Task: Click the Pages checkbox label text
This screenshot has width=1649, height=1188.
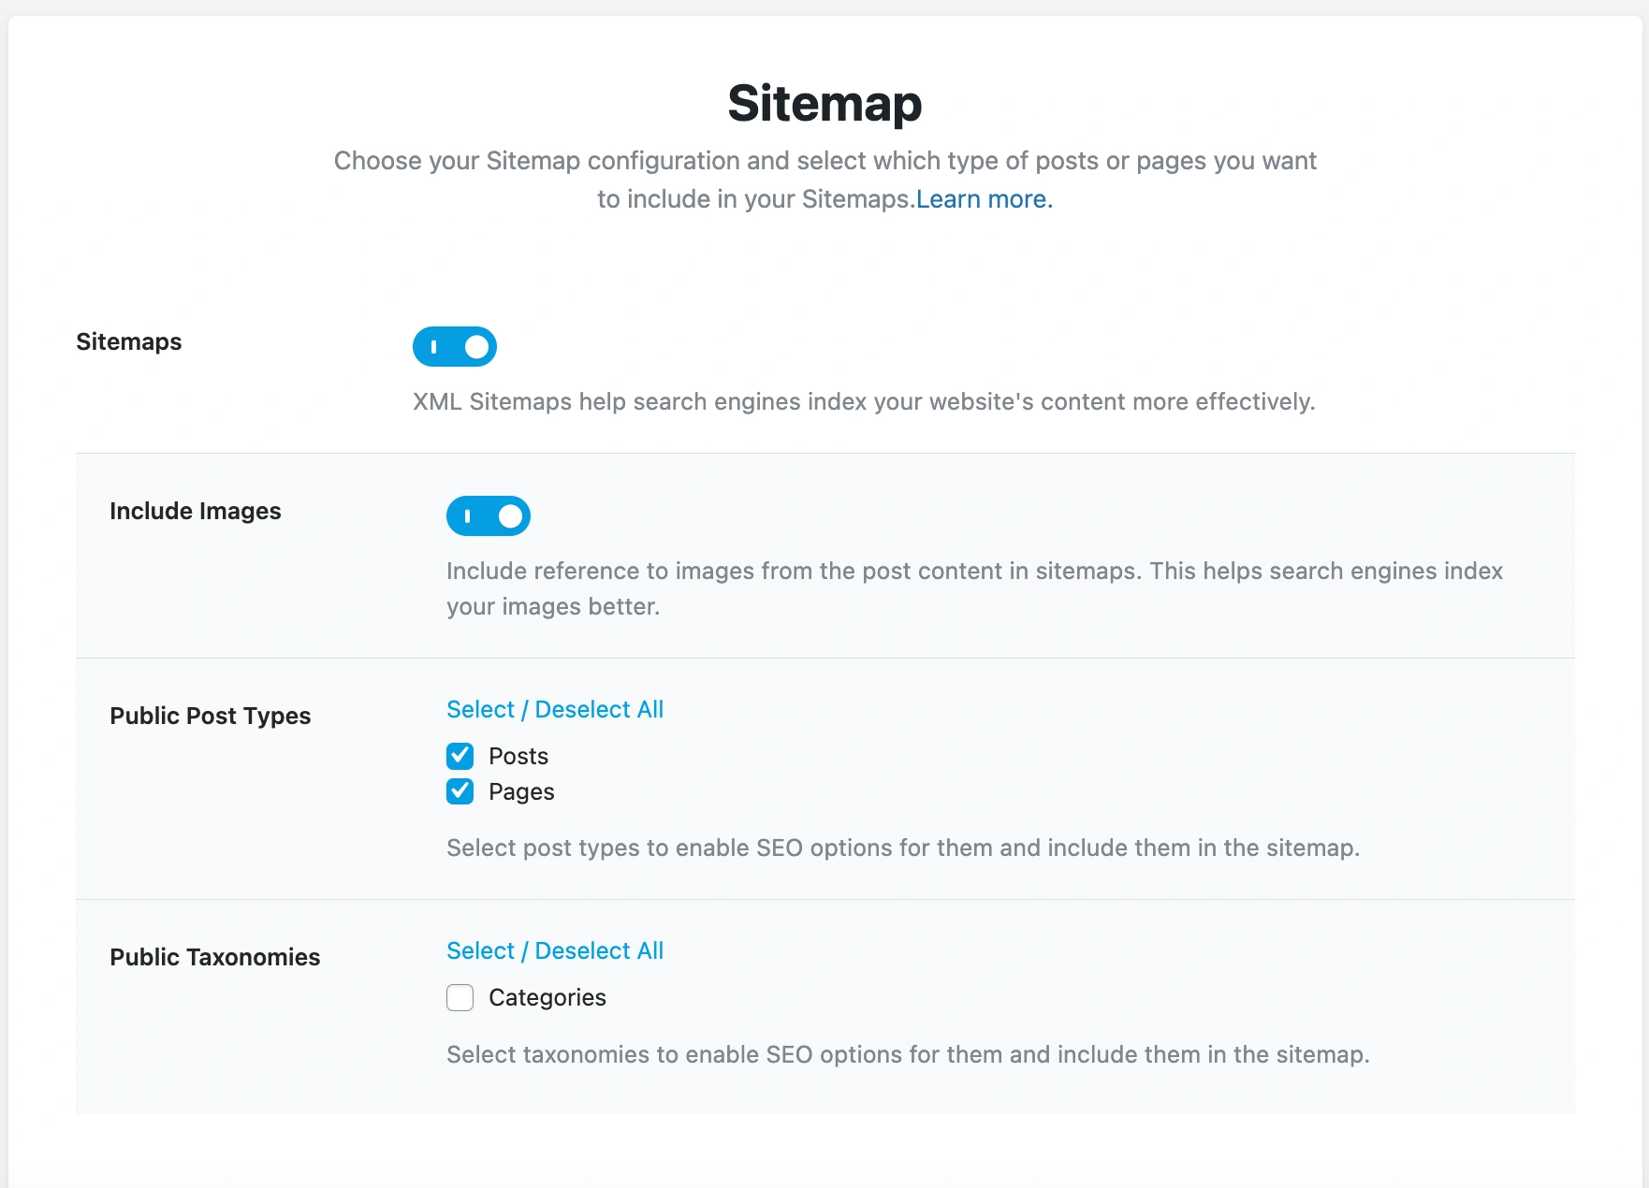Action: coord(521,792)
